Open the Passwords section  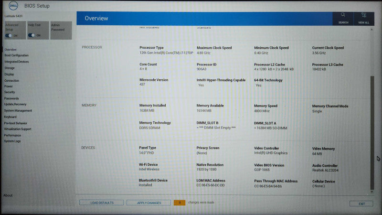(11, 98)
